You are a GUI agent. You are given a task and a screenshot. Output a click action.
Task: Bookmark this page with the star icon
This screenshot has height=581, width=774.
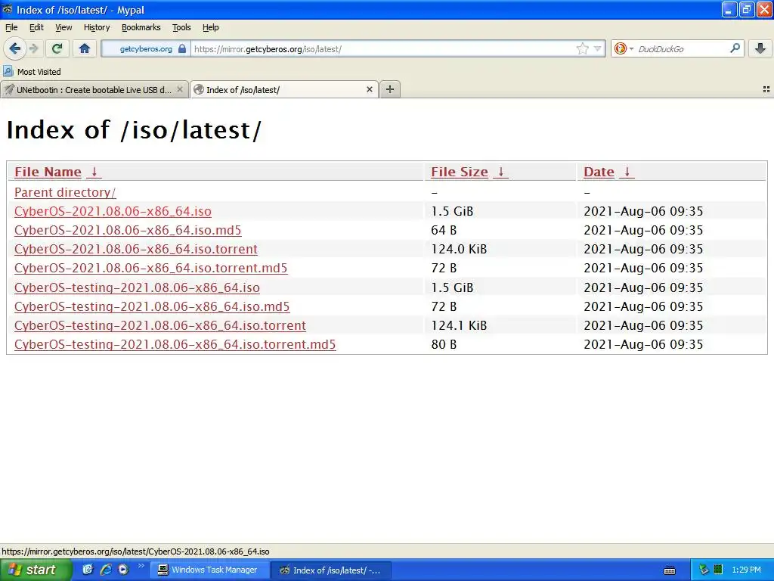[x=583, y=49]
